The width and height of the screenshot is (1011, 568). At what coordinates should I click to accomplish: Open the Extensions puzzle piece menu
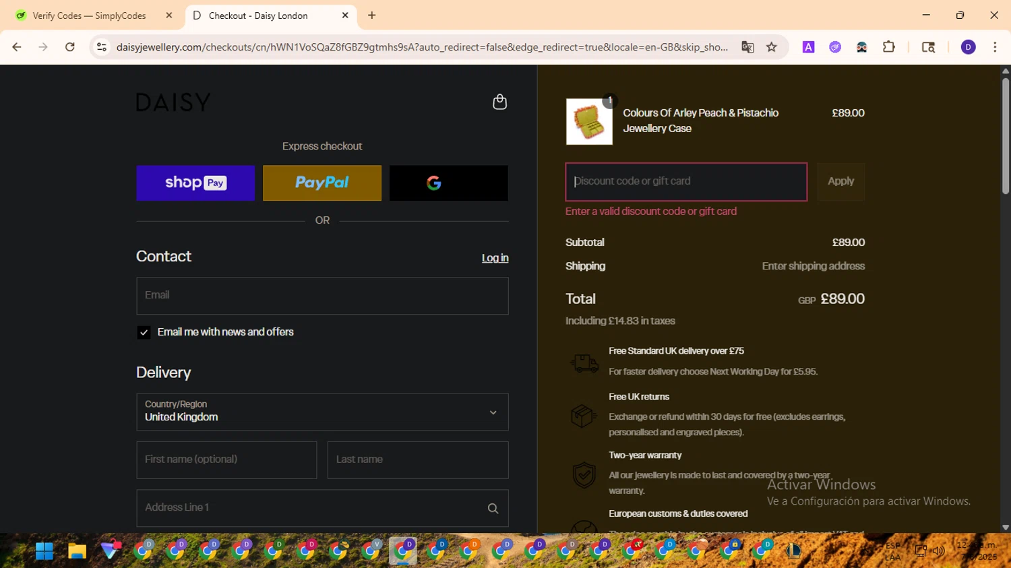(x=889, y=47)
